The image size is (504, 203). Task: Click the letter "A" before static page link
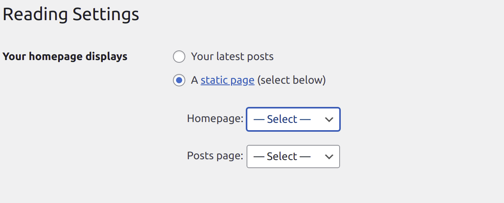(x=195, y=80)
